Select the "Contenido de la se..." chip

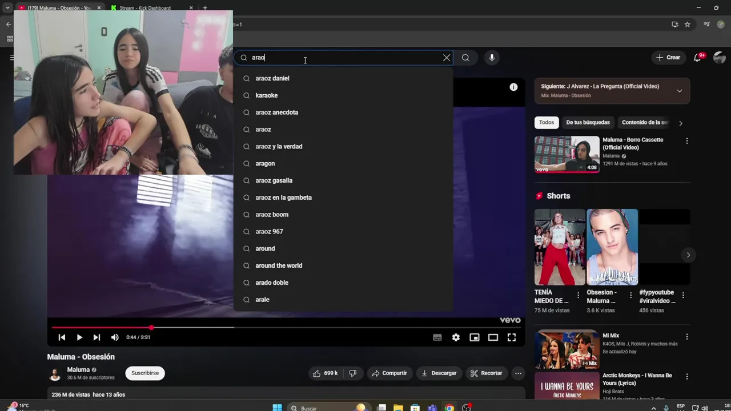tap(645, 123)
